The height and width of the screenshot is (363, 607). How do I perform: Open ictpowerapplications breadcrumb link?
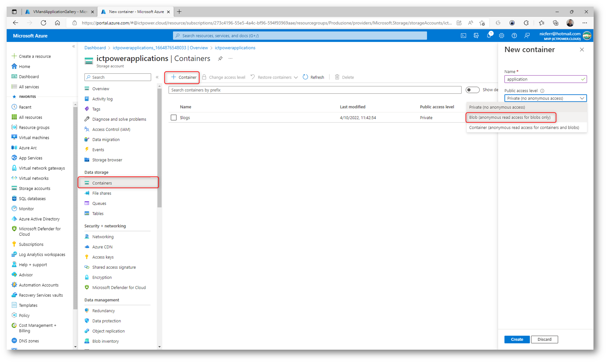tap(235, 48)
